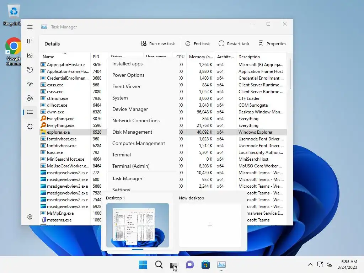This screenshot has height=273, width=364.
Task: Click End task button
Action: [198, 44]
